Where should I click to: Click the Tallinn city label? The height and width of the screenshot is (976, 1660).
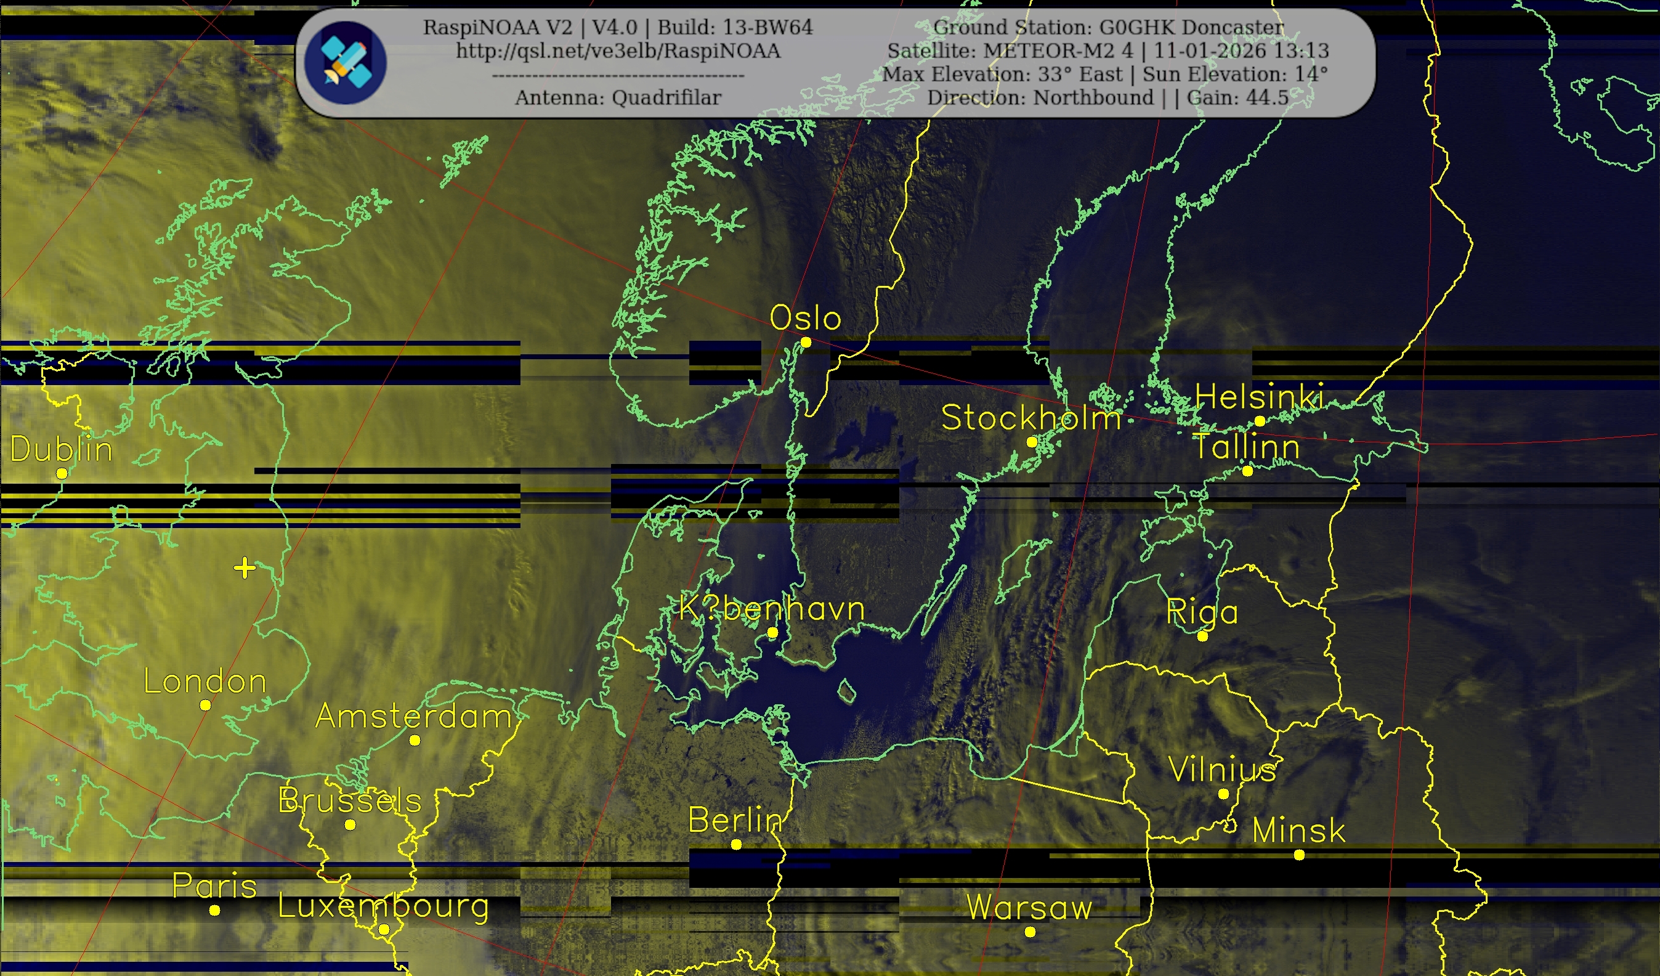[x=1246, y=447]
